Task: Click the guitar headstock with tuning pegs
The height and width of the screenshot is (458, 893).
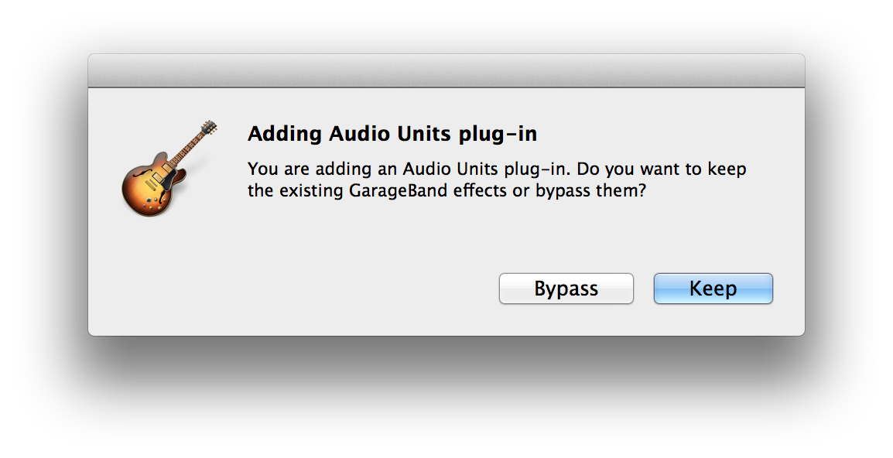Action: click(x=209, y=128)
